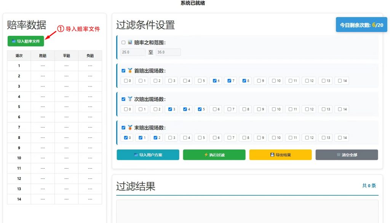Image resolution: width=390 pixels, height=223 pixels.
Task: Uncheck number 0 in 末赔出现场数 row
Action: click(126, 138)
